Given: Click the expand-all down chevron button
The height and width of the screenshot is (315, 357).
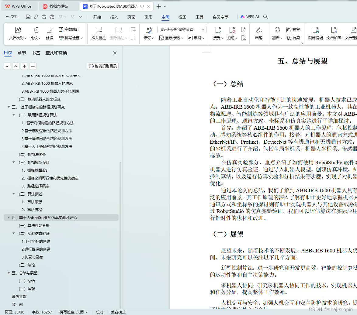Looking at the screenshot, I should coord(7,66).
